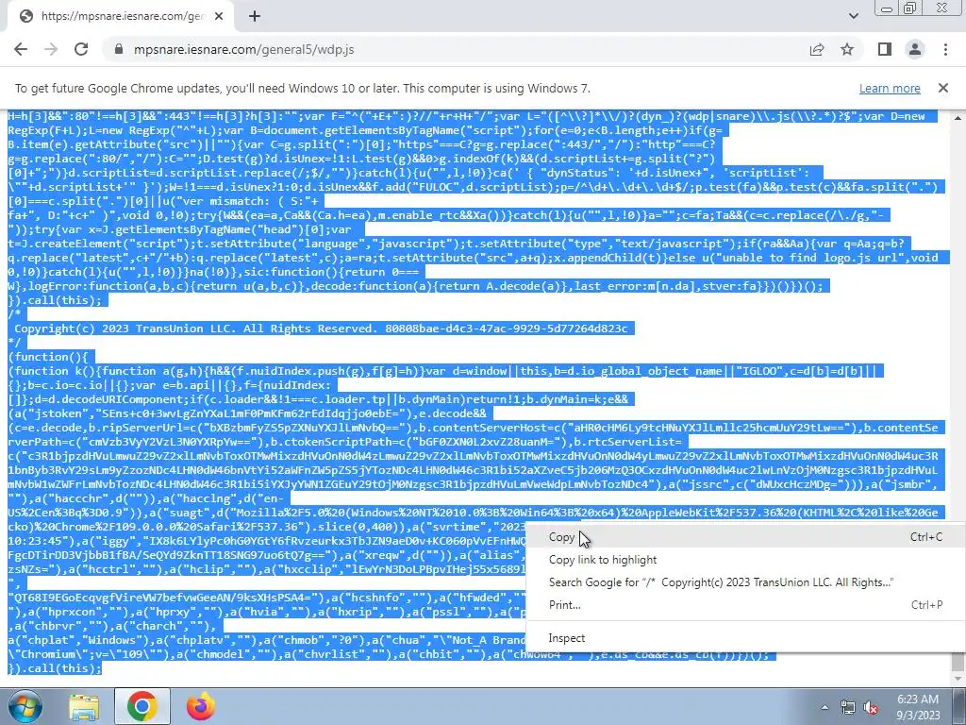This screenshot has height=725, width=966.
Task: Minimize the Chrome window
Action: (x=887, y=8)
